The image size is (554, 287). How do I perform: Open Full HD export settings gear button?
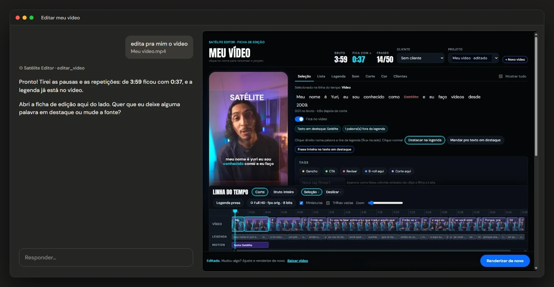tap(271, 203)
